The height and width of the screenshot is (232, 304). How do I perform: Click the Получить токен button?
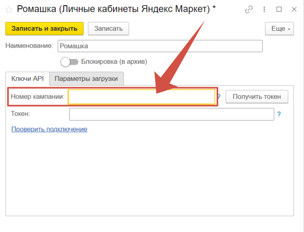[x=257, y=96]
